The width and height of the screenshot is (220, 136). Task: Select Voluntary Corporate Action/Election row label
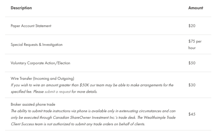[x=40, y=63]
